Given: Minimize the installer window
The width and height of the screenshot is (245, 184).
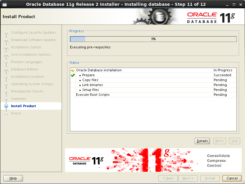Looking at the screenshot, I should click(x=227, y=5).
